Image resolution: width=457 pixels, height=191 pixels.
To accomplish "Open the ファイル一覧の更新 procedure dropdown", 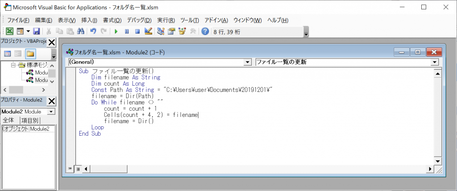I will point(435,62).
